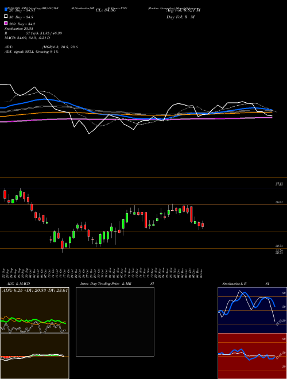Click the 'Intra Day Trading Price & MR' heading

[106, 284]
